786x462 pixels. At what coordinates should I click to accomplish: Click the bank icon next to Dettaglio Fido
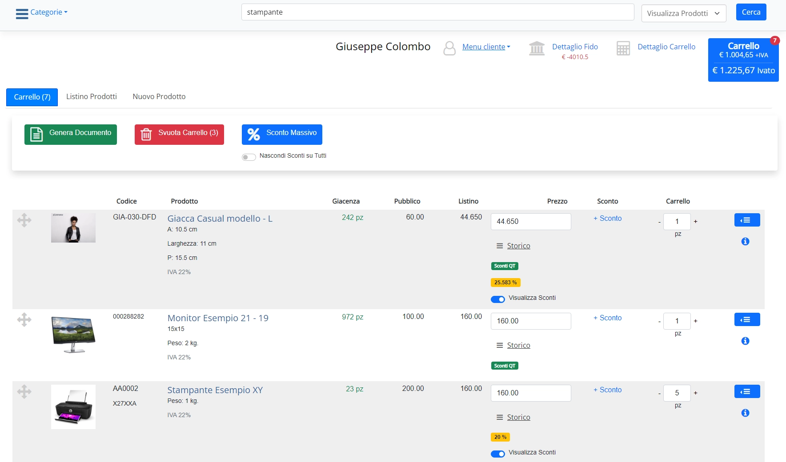[537, 48]
